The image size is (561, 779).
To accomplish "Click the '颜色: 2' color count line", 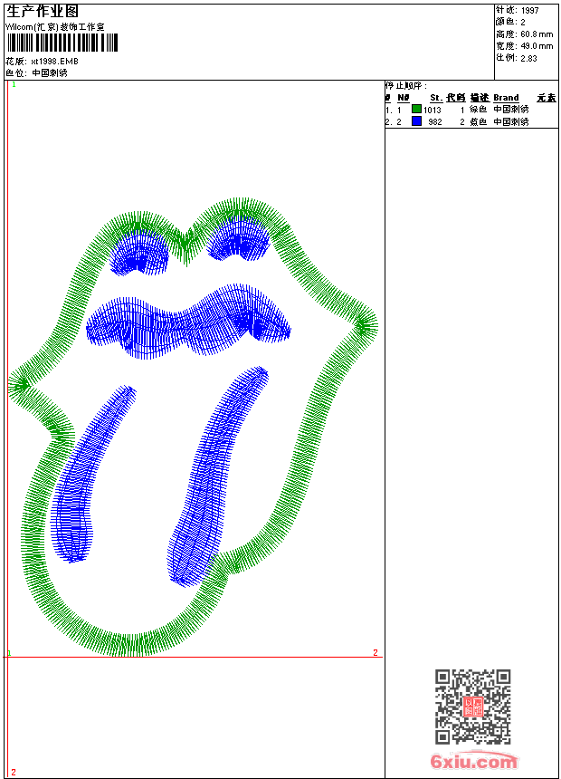I will [510, 22].
